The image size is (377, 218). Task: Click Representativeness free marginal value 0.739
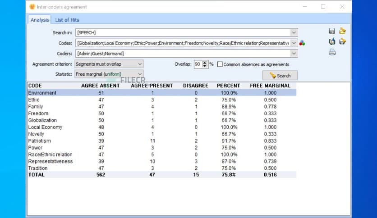(x=270, y=161)
